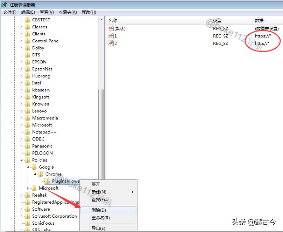The image size is (283, 232).
Task: Select the Chrome folder icon
Action: [41, 174]
